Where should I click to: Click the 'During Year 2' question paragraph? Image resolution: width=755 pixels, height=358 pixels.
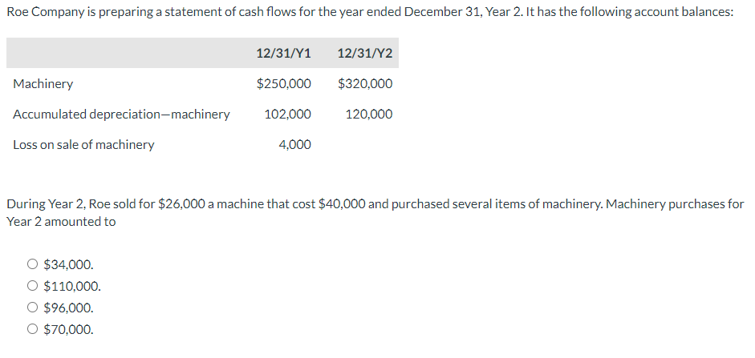375,213
